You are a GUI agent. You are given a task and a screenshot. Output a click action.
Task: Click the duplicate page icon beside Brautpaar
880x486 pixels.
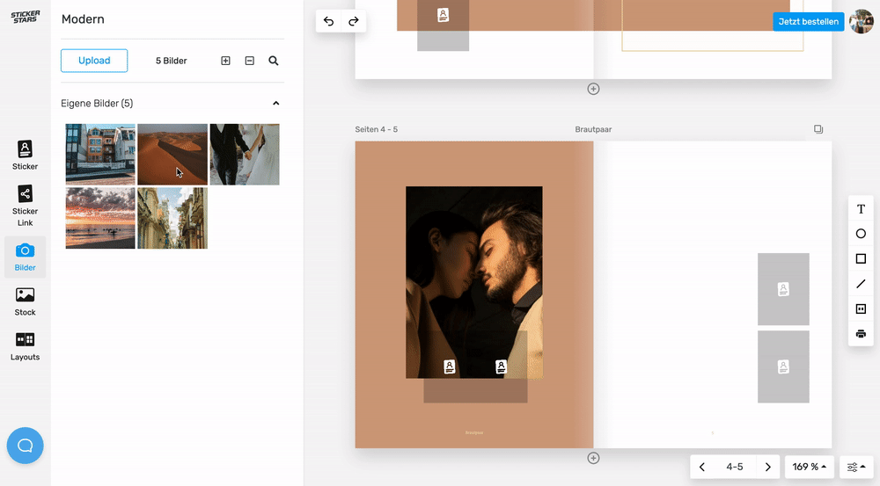[x=818, y=129]
